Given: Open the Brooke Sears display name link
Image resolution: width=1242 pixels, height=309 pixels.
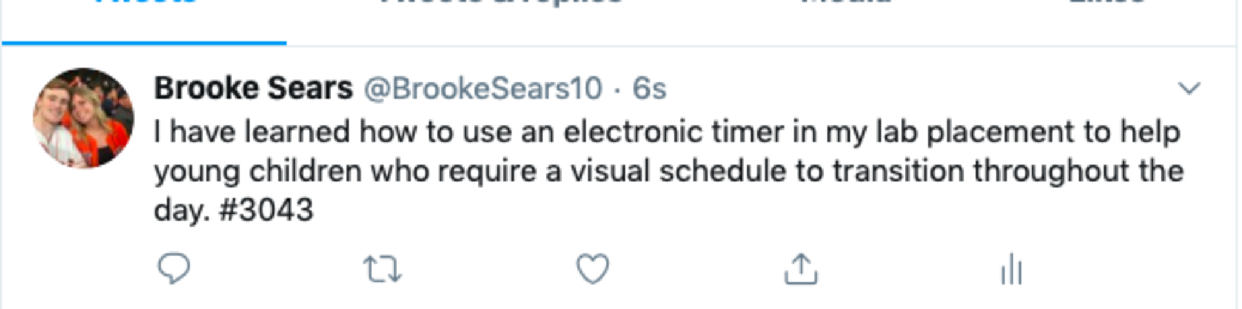Looking at the screenshot, I should [x=253, y=88].
